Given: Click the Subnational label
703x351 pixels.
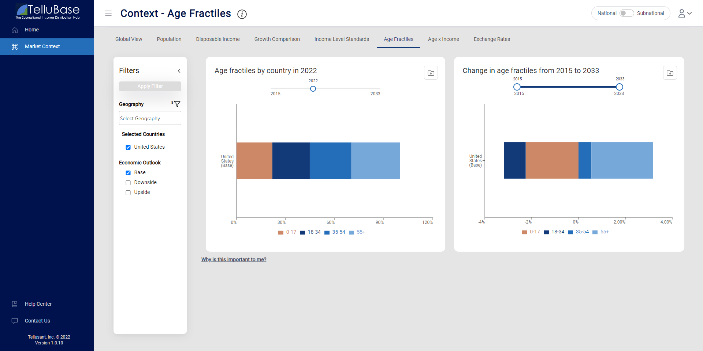Looking at the screenshot, I should [650, 13].
